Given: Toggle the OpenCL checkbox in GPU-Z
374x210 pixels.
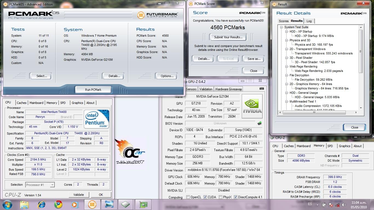Looking at the screenshot, I should click(x=188, y=197).
